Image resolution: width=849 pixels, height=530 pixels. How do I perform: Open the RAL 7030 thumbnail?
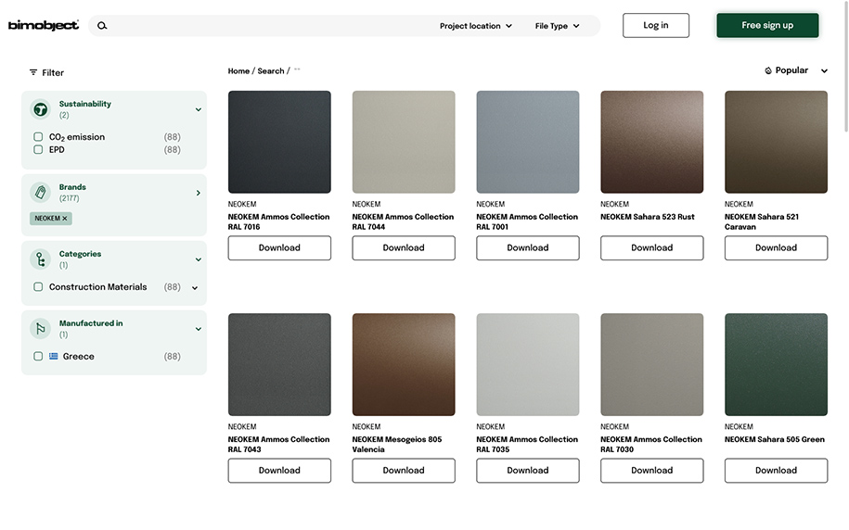(x=652, y=364)
